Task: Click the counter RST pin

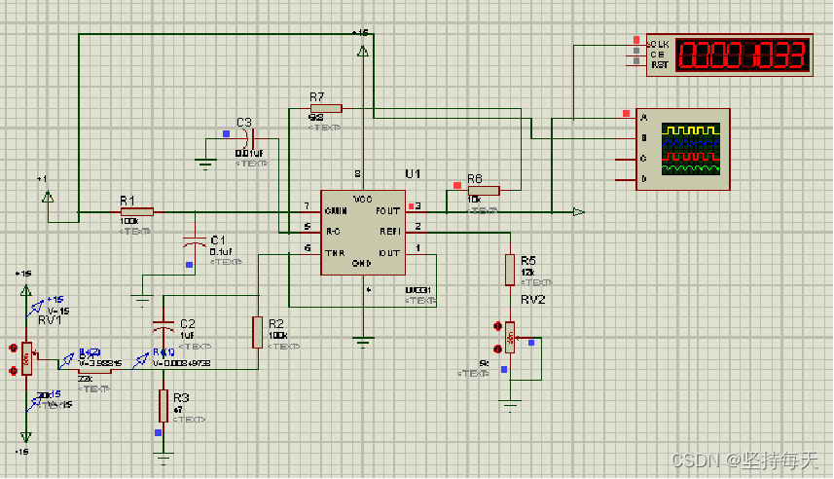Action: 636,64
